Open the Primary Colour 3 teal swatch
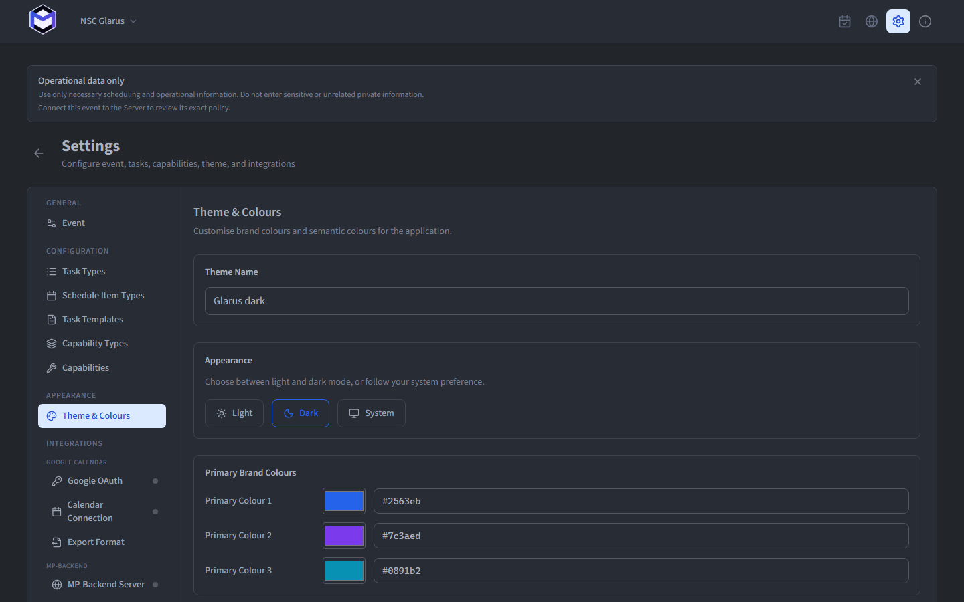The image size is (964, 602). tap(344, 571)
